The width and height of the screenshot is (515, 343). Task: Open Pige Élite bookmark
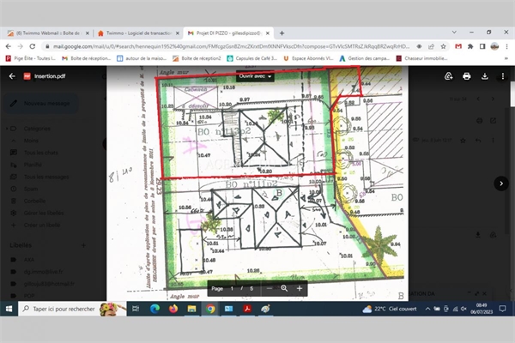31,58
